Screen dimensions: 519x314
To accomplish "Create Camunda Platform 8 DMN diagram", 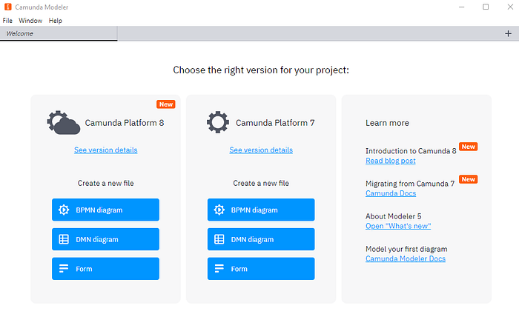I will pyautogui.click(x=105, y=239).
